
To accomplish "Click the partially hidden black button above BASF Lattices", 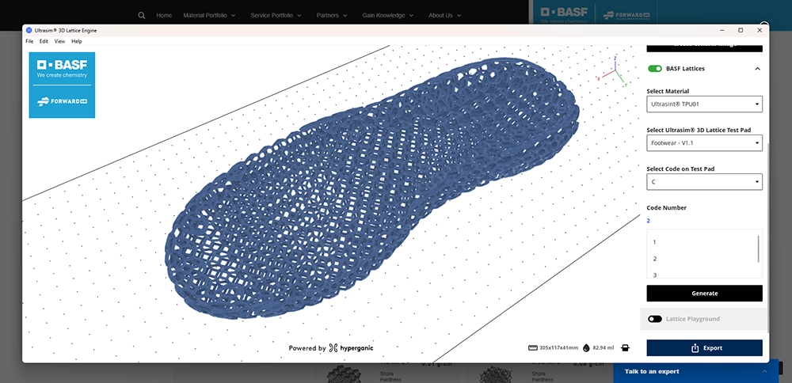I will 704,48.
